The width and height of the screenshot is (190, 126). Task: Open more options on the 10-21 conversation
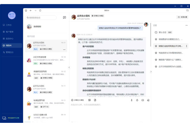[64, 49]
